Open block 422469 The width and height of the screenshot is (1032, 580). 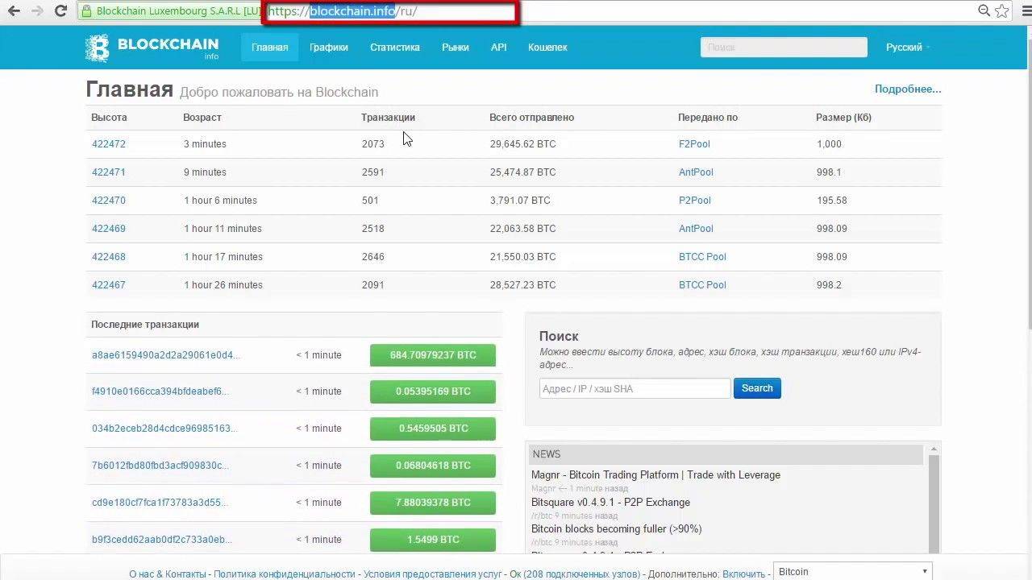[x=109, y=229]
